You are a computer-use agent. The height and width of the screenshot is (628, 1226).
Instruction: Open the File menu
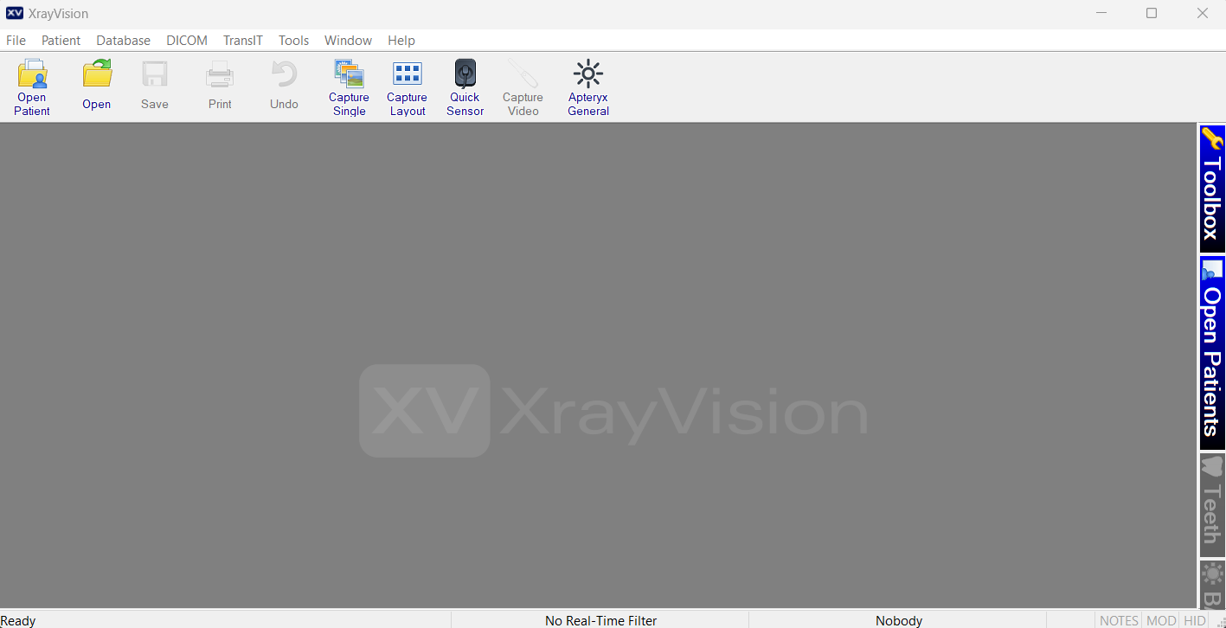coord(16,41)
